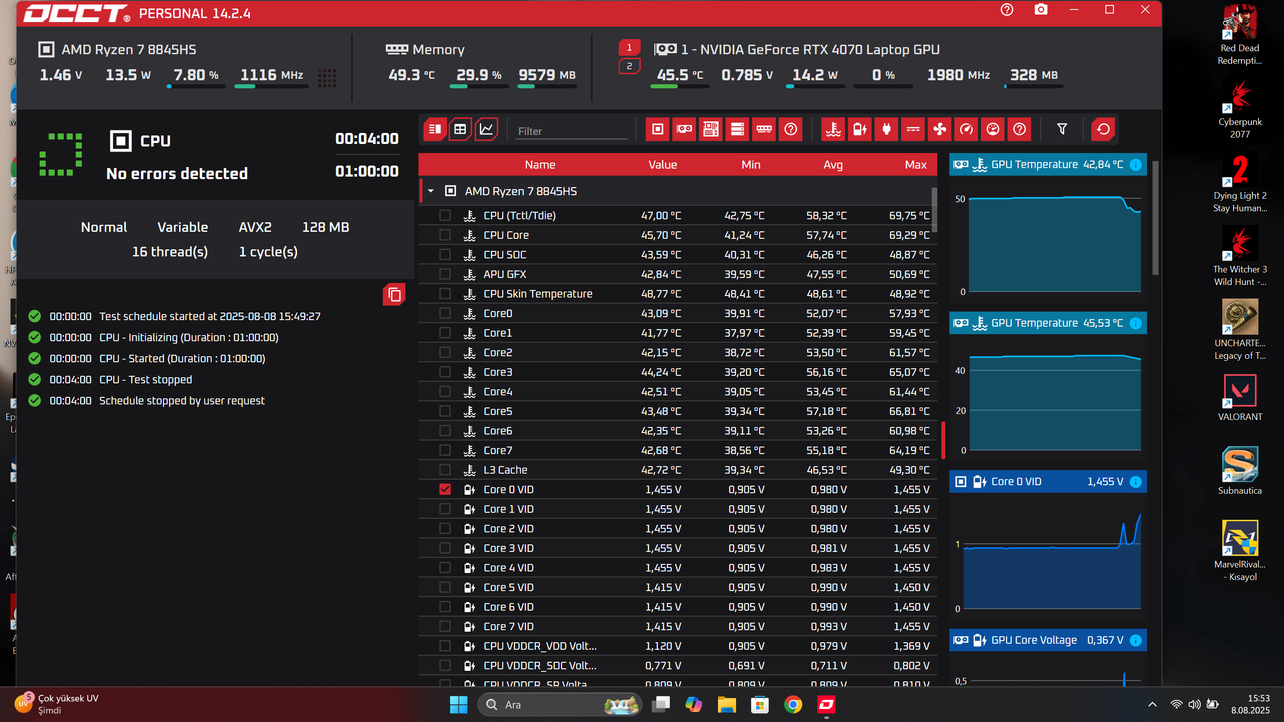This screenshot has width=1284, height=722.
Task: Select GPU tab 2 in the header
Action: point(629,66)
